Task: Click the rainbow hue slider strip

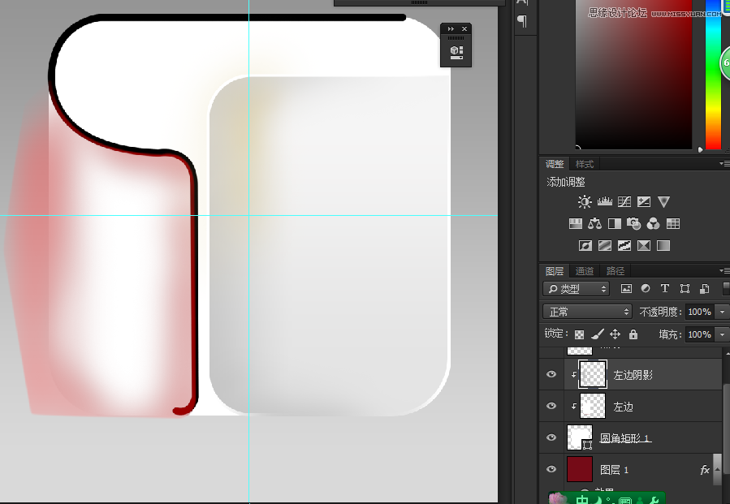Action: tap(713, 75)
